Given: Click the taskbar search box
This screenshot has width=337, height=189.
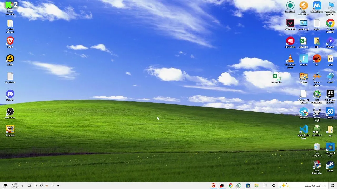Looking at the screenshot, I should [303, 186].
